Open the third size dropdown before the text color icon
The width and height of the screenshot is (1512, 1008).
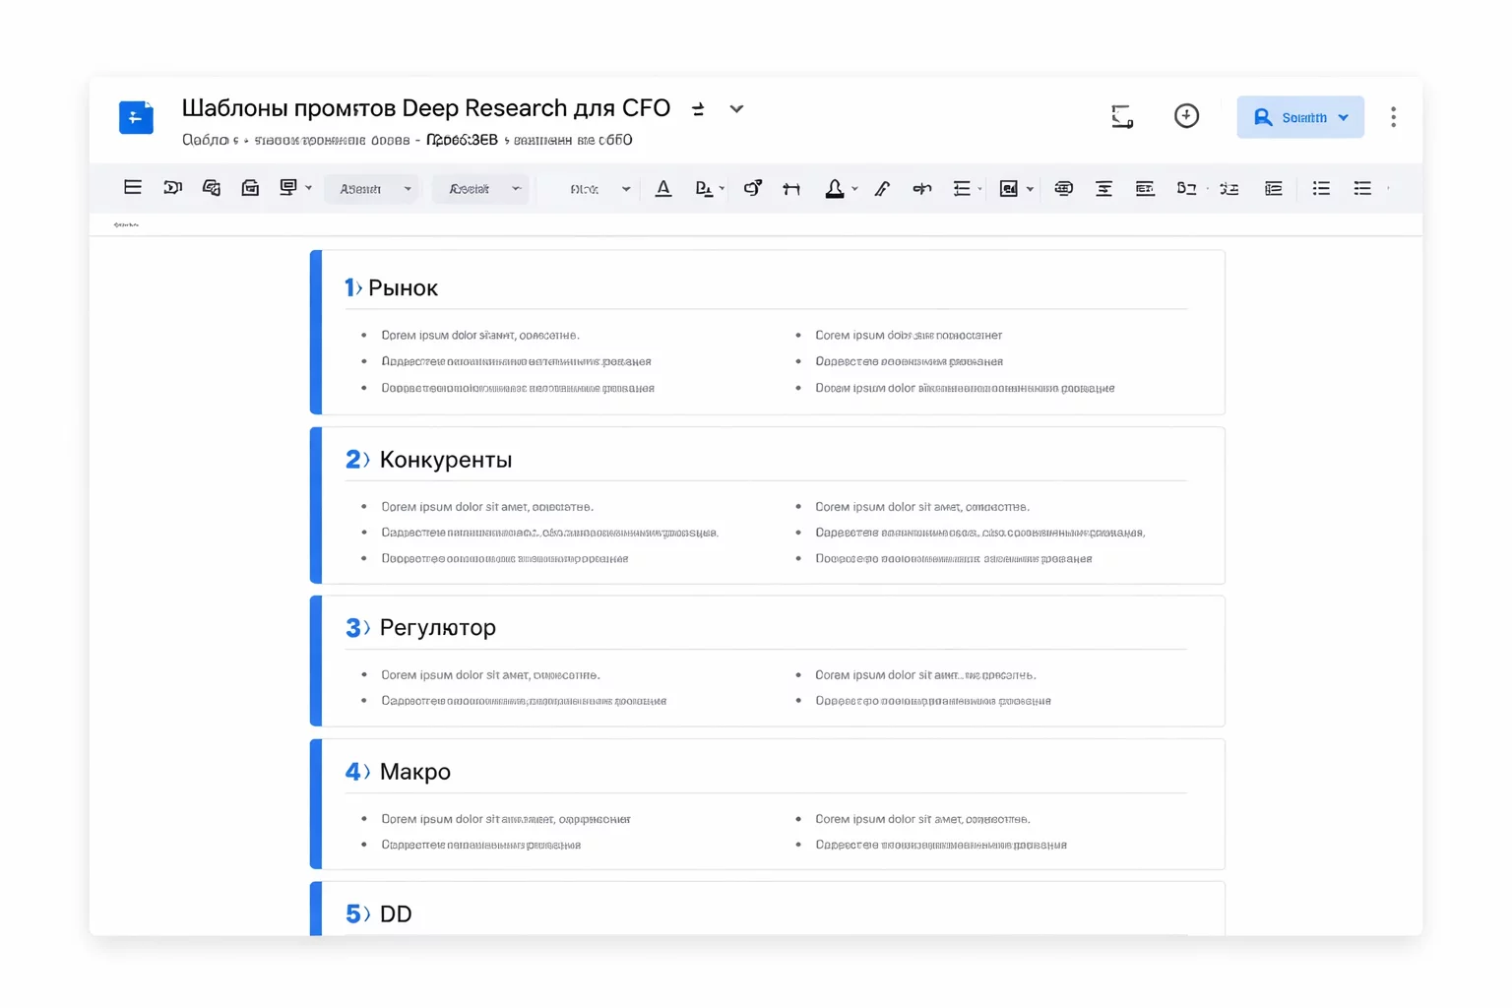598,189
